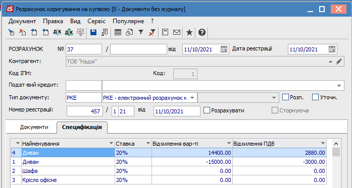This screenshot has width=352, height=188.
Task: Toggle the Уточн. checkbox
Action: [x=315, y=97]
